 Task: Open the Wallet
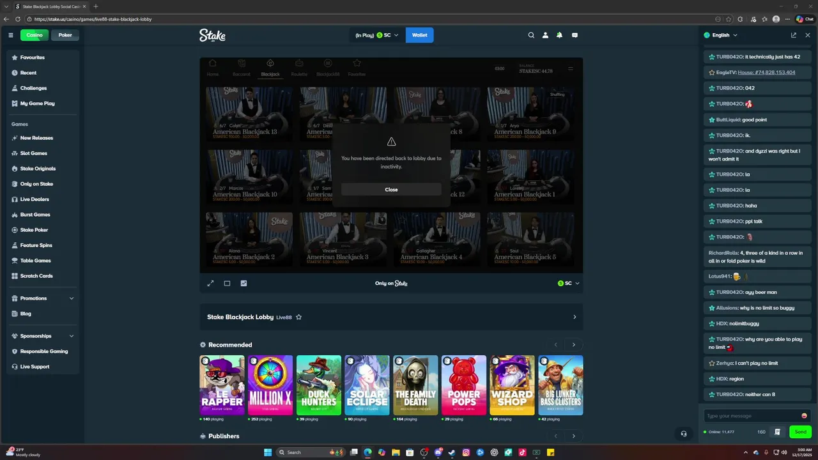point(420,35)
